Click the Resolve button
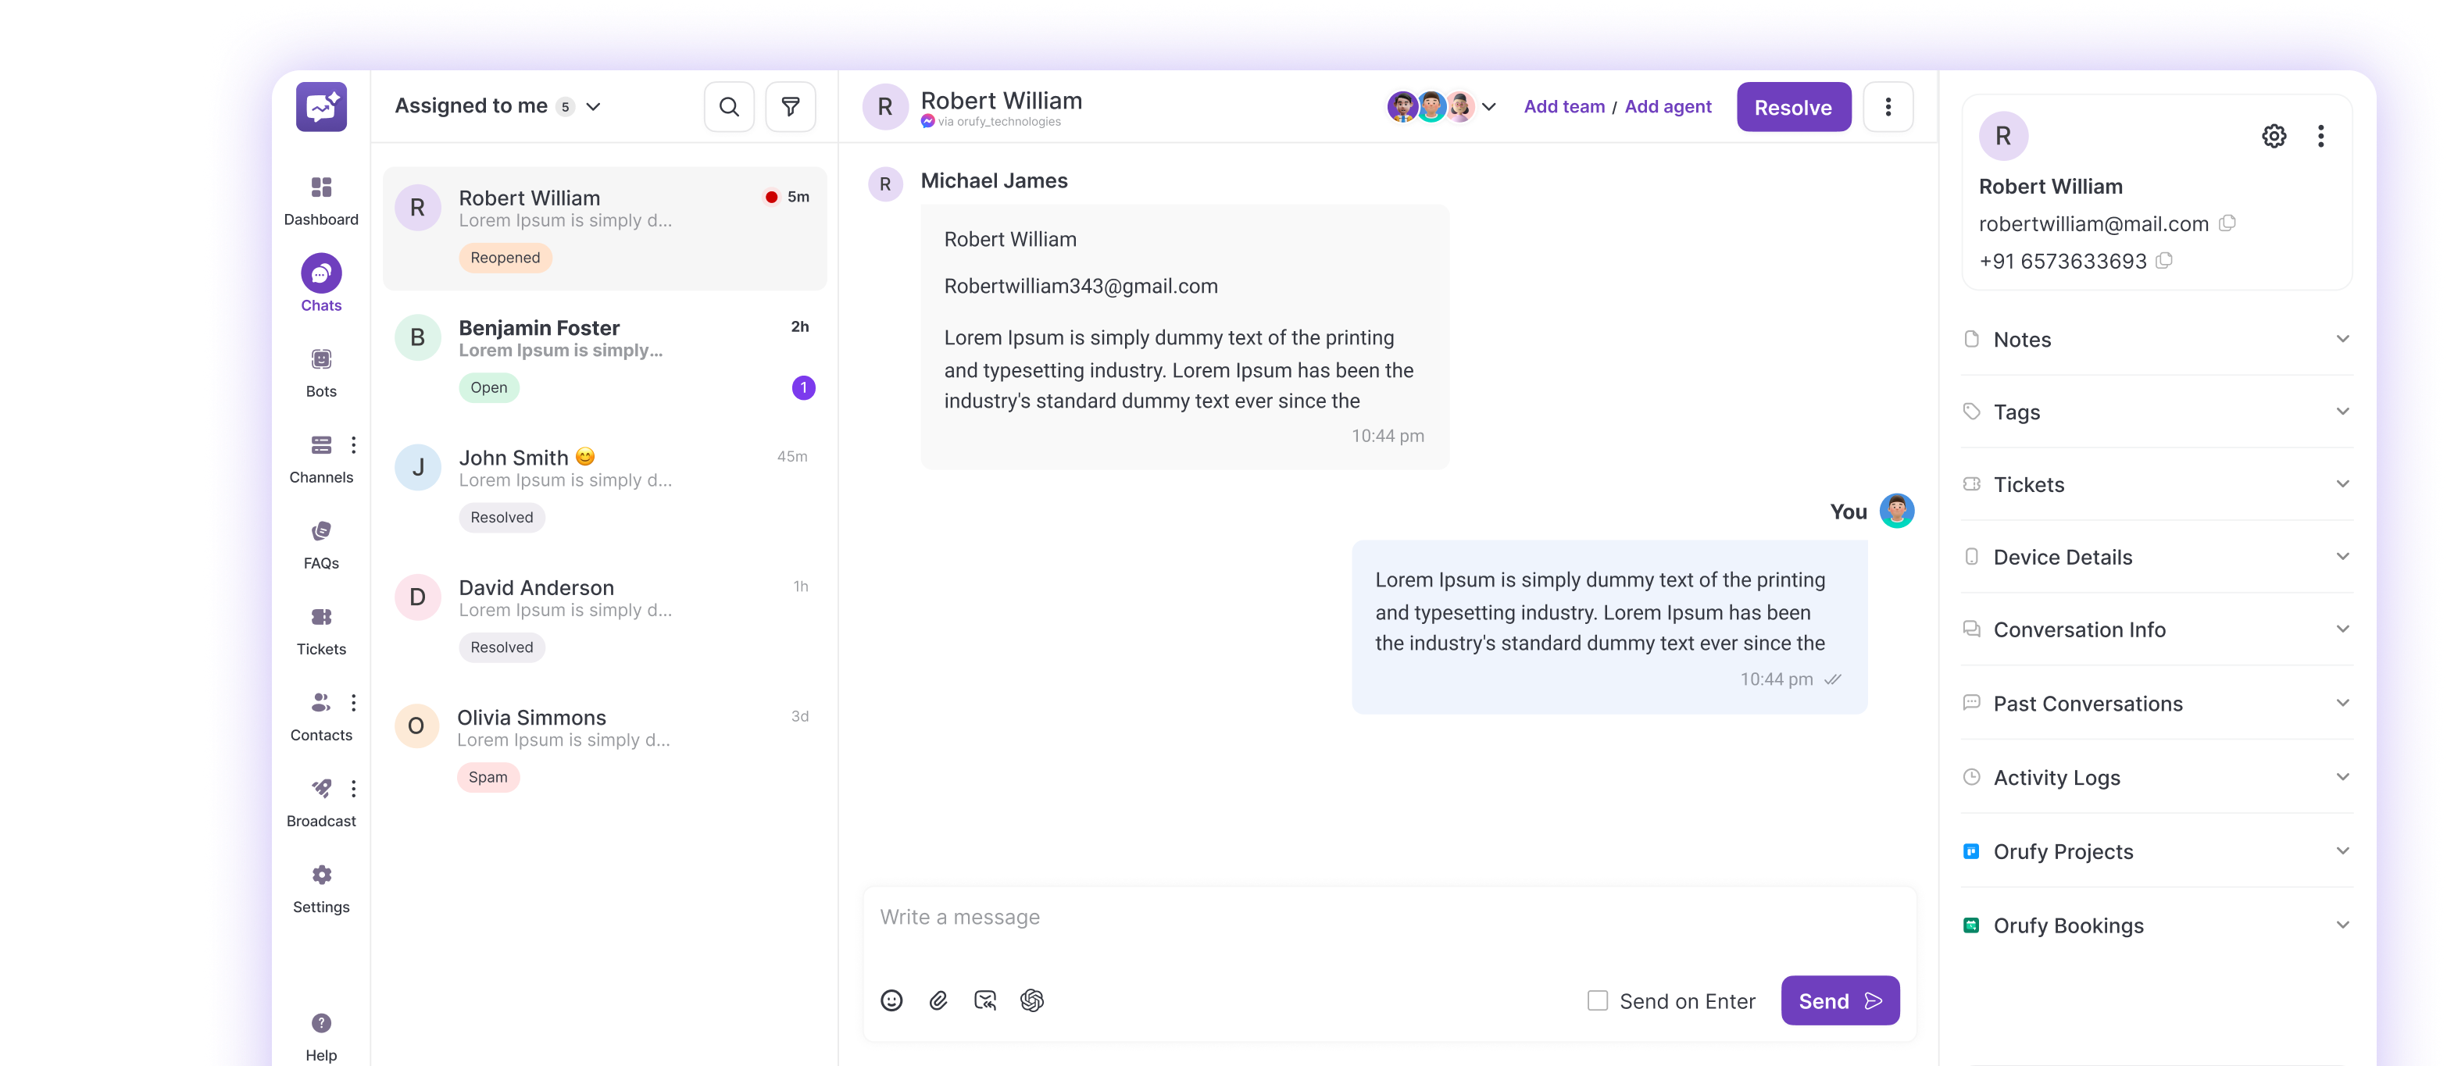 1792,107
